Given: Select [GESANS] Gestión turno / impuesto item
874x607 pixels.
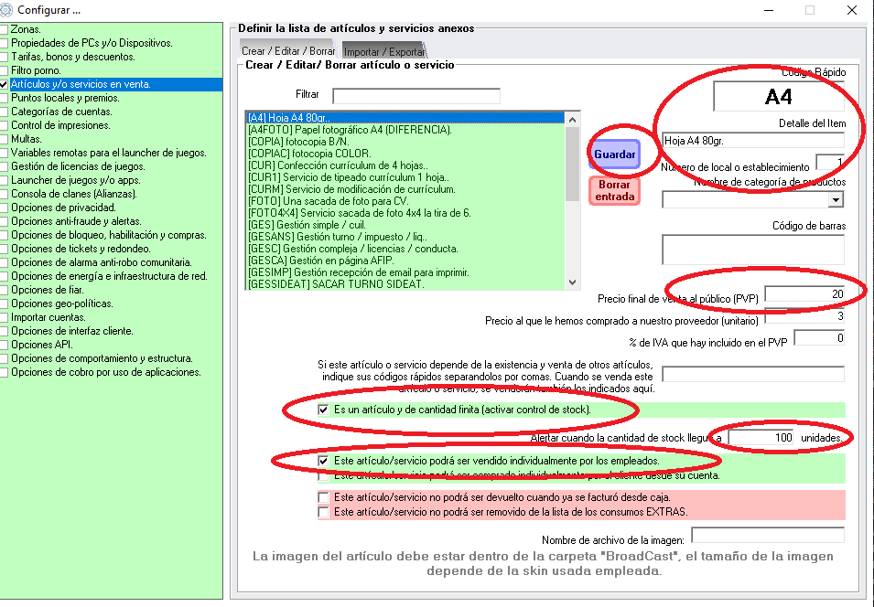Looking at the screenshot, I should click(405, 237).
